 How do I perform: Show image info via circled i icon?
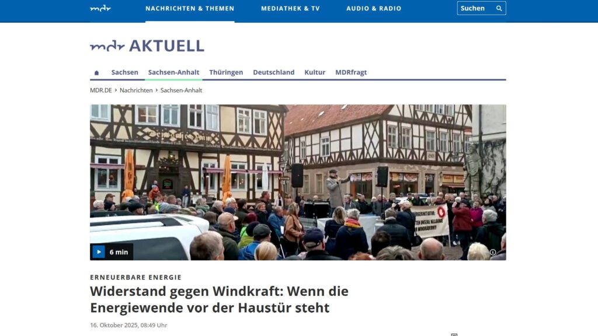(493, 252)
